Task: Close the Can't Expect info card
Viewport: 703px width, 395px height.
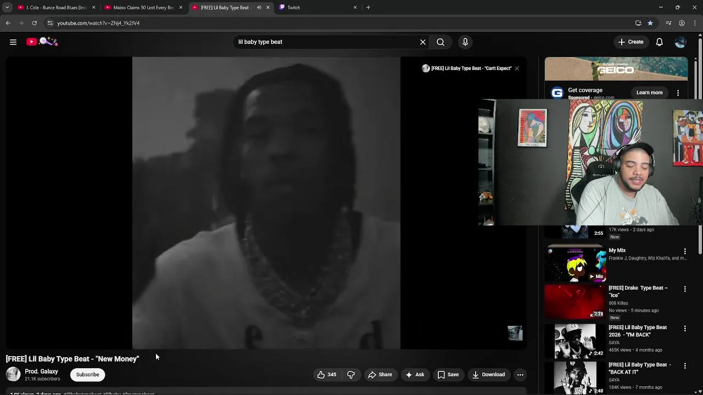Action: (517, 68)
